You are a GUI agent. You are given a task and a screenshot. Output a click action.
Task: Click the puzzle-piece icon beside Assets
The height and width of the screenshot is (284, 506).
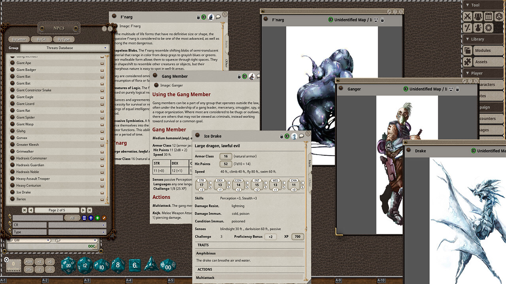point(468,62)
